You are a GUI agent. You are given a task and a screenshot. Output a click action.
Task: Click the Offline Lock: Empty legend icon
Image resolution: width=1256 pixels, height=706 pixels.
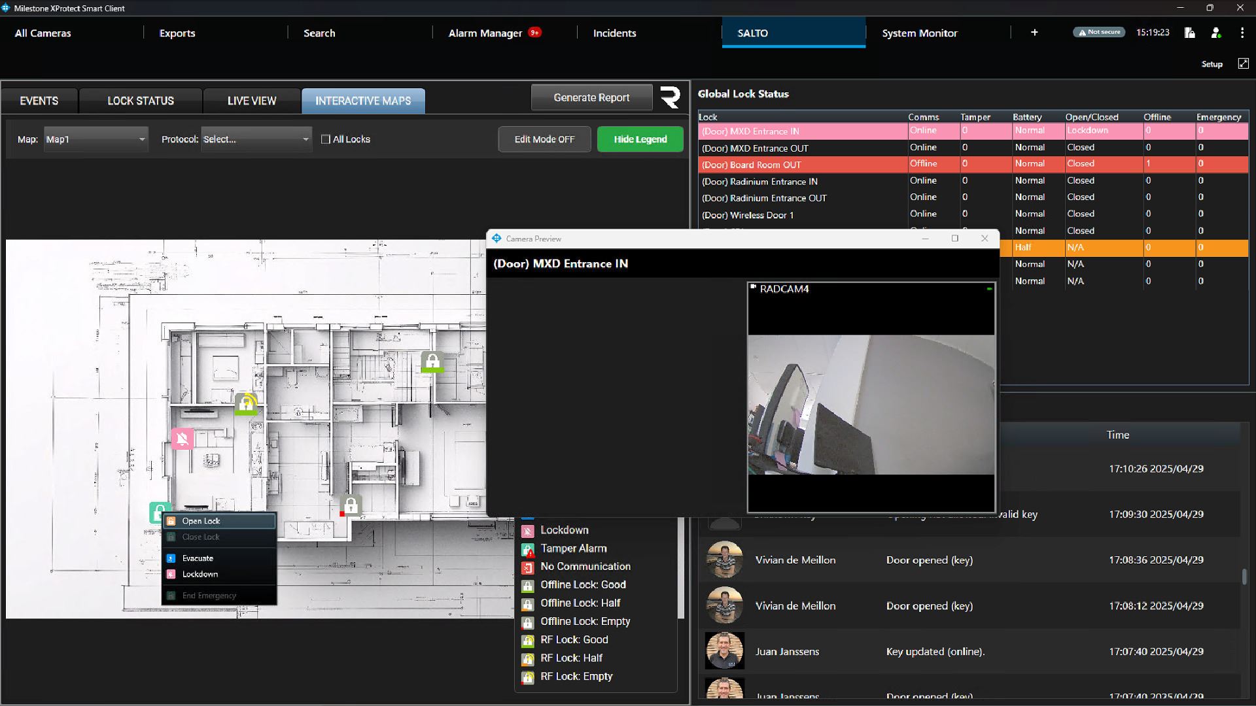click(x=527, y=622)
